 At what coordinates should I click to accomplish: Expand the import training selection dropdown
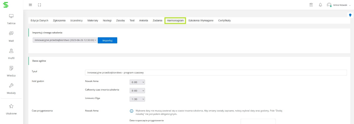click(x=65, y=40)
